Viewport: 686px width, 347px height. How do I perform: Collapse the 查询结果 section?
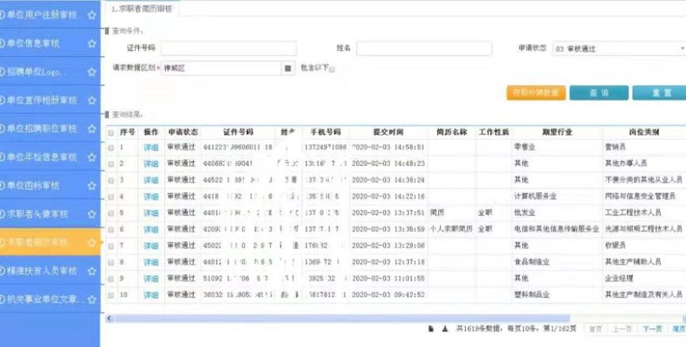coord(107,114)
